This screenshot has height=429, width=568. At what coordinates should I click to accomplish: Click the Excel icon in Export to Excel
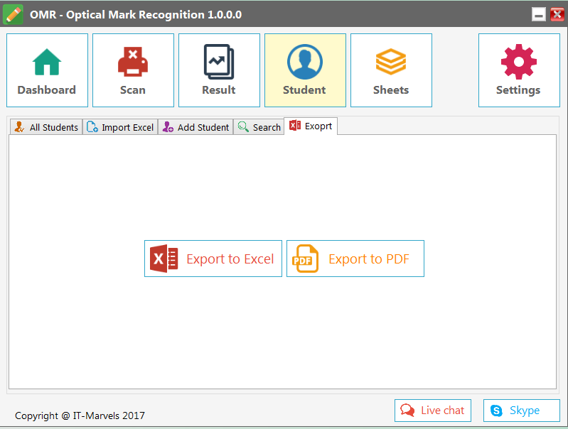164,259
